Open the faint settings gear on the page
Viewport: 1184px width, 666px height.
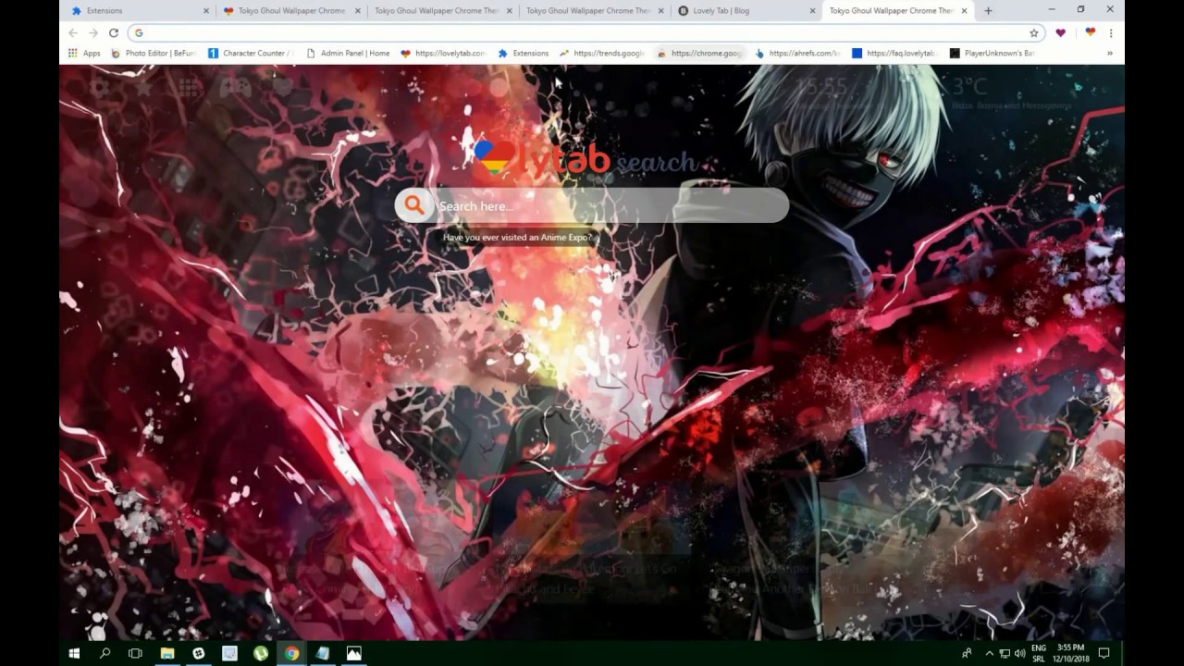[99, 88]
